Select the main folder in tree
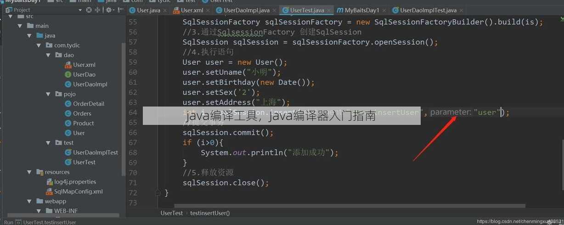 coord(42,26)
